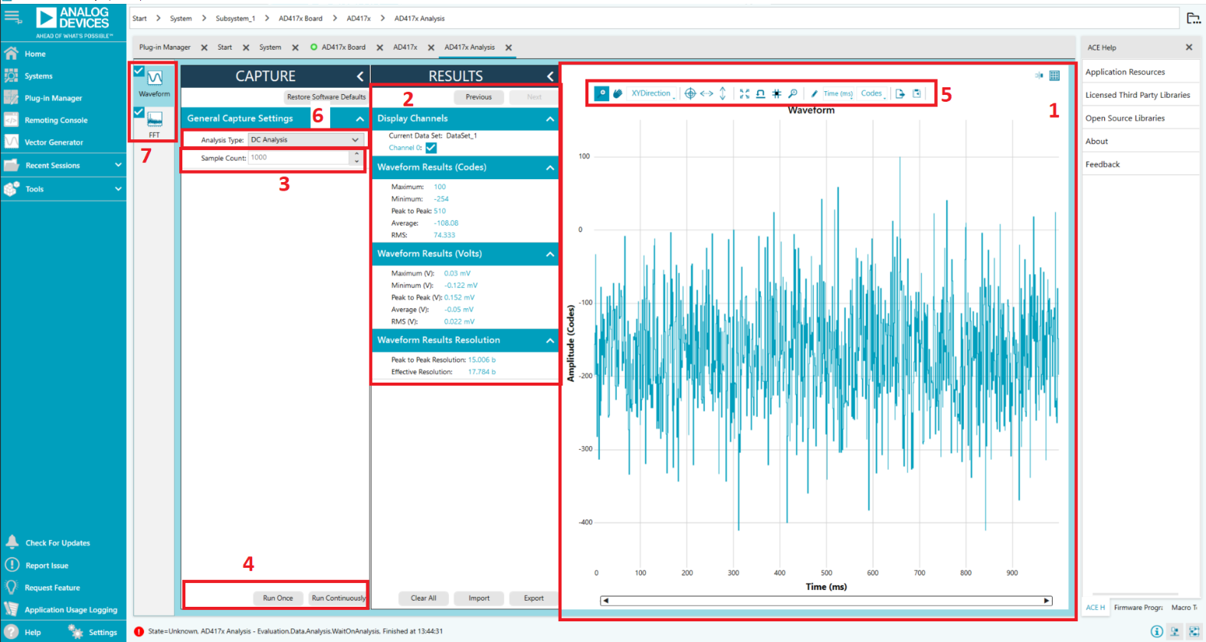Click the Previous data set button
This screenshot has width=1206, height=642.
click(x=479, y=97)
